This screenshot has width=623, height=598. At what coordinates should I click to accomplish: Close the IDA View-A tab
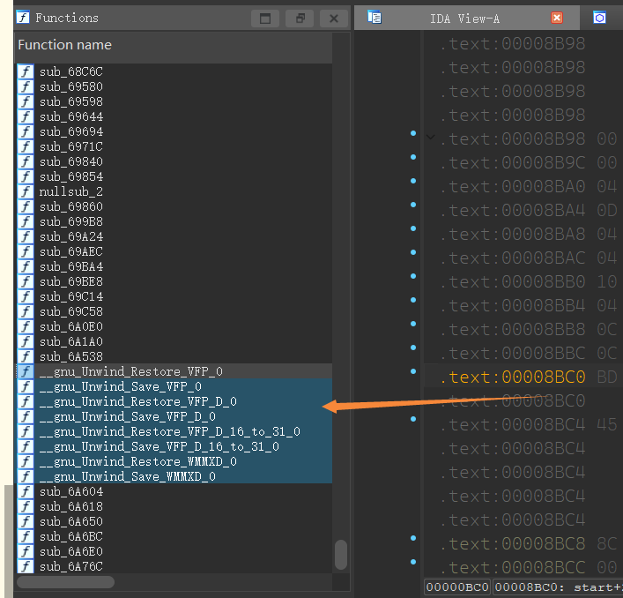[x=557, y=18]
